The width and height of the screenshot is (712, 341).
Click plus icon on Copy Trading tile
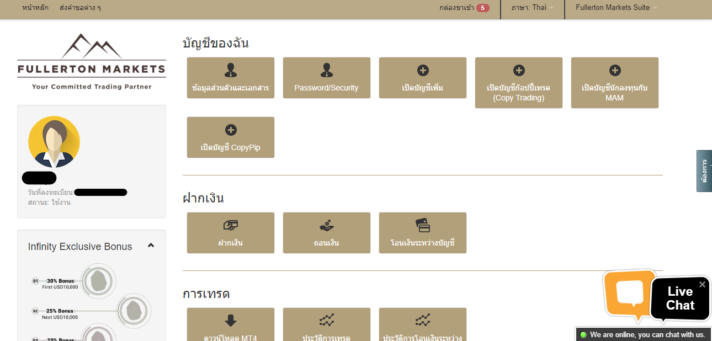click(519, 70)
